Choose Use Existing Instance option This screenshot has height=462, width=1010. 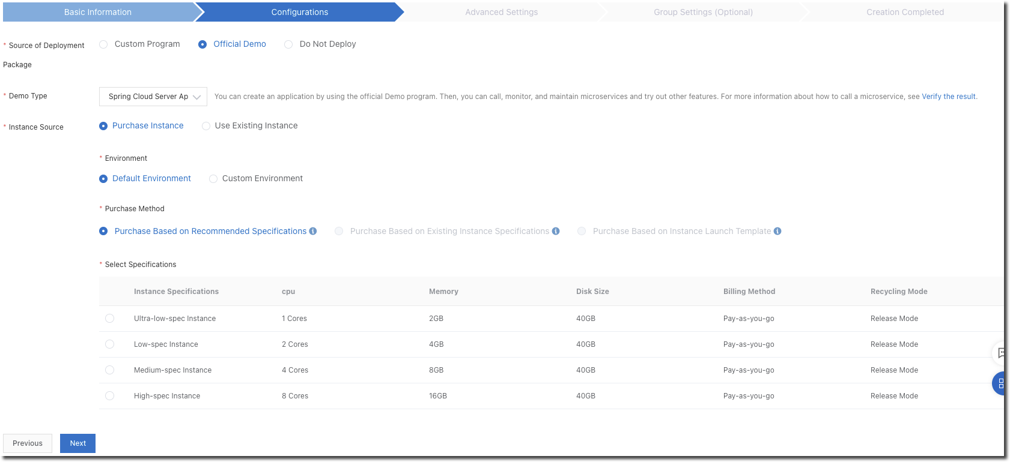click(x=206, y=126)
